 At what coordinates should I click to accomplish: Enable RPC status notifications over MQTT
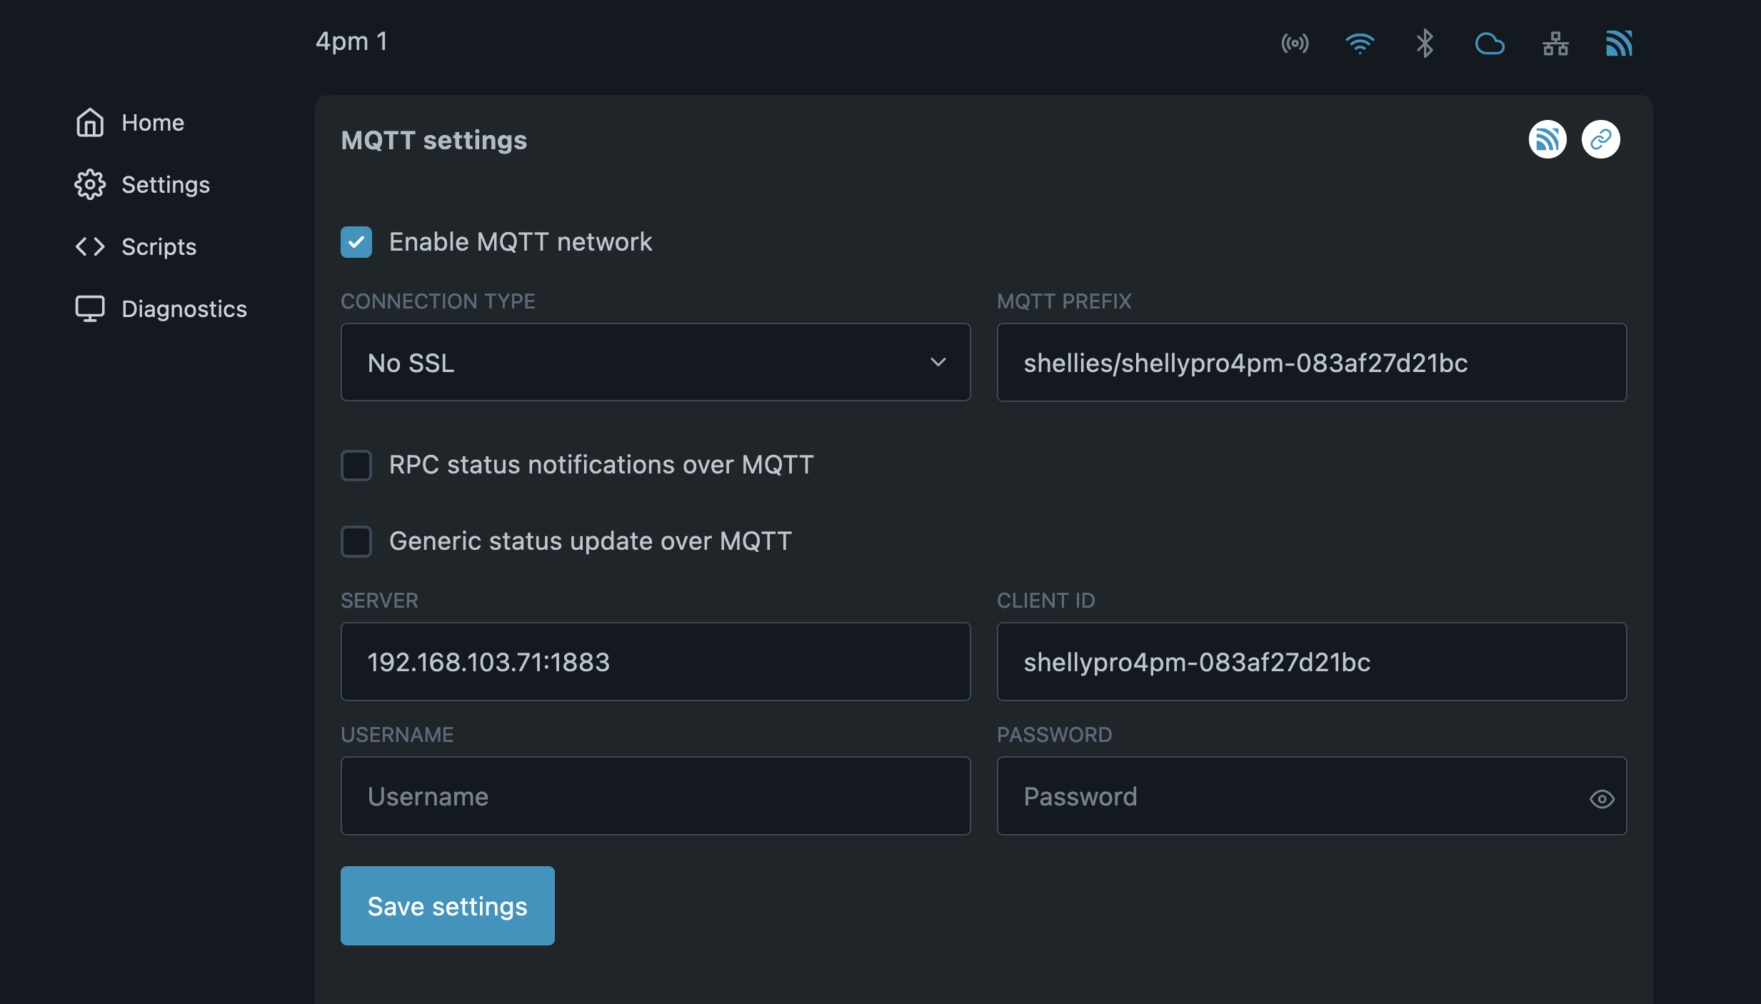356,466
